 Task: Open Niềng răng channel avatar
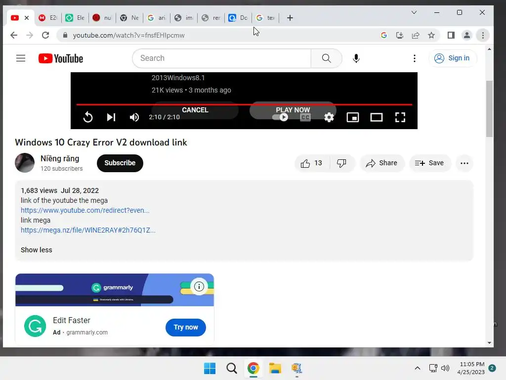25,163
